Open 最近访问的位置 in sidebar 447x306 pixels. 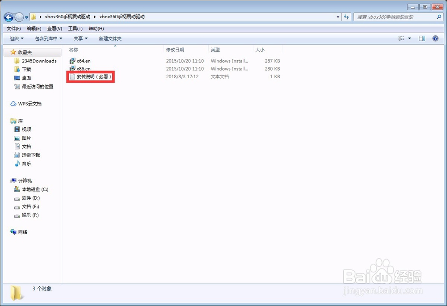[x=34, y=86]
